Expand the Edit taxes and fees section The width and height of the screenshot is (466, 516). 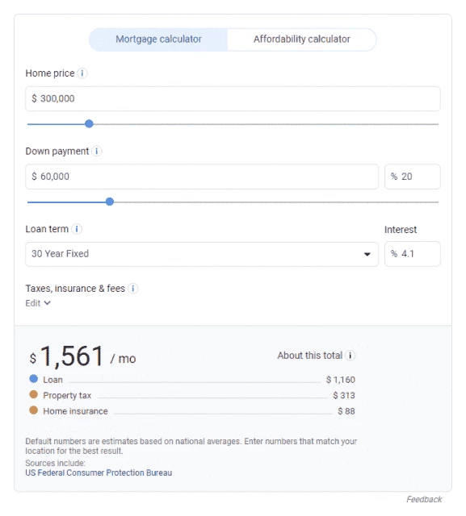(38, 303)
